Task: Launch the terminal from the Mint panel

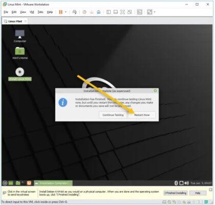Action: coord(23,183)
